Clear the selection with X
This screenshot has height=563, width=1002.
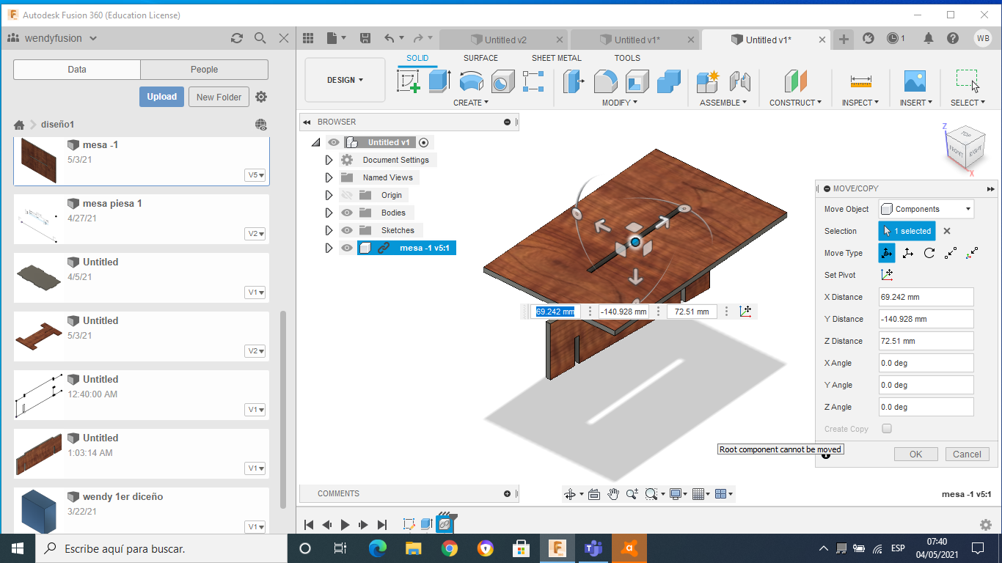point(946,231)
